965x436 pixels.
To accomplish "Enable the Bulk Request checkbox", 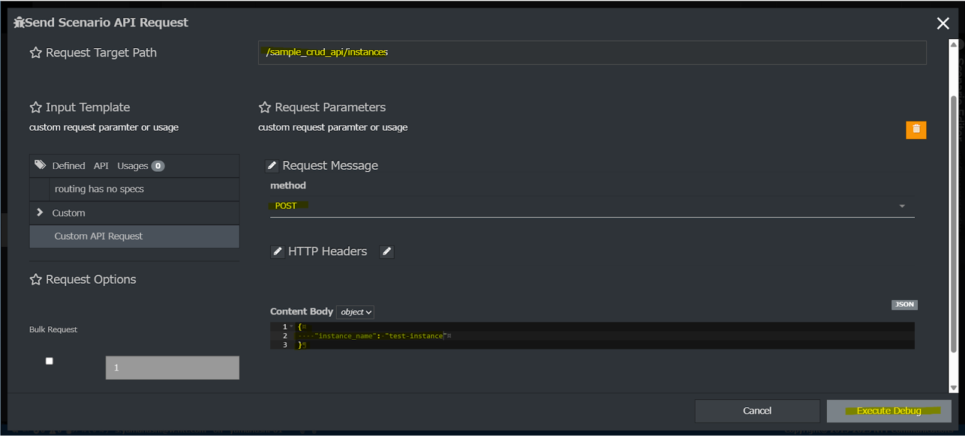I will [49, 361].
